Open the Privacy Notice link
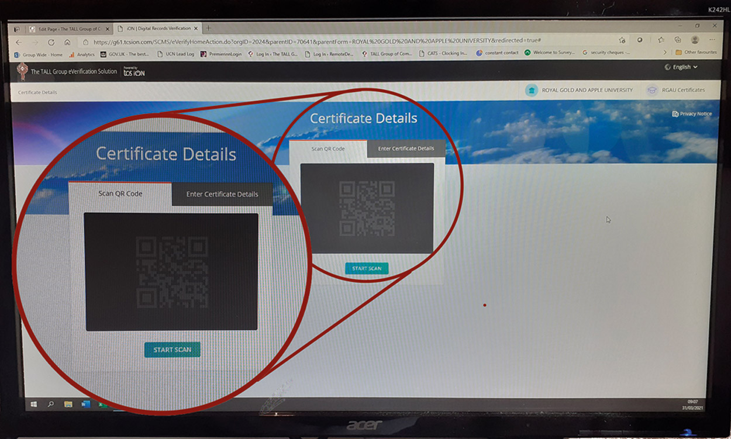The height and width of the screenshot is (439, 731). (x=692, y=114)
